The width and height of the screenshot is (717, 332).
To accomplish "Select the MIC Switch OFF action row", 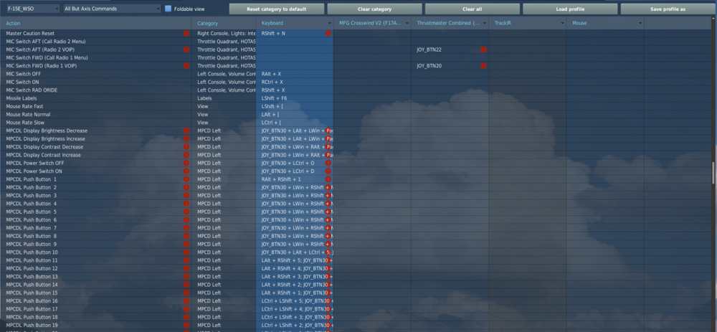I will 95,74.
